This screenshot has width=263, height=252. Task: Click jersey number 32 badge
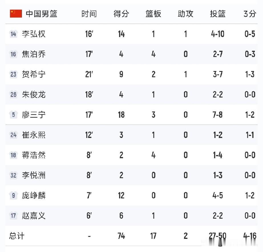[13, 175]
